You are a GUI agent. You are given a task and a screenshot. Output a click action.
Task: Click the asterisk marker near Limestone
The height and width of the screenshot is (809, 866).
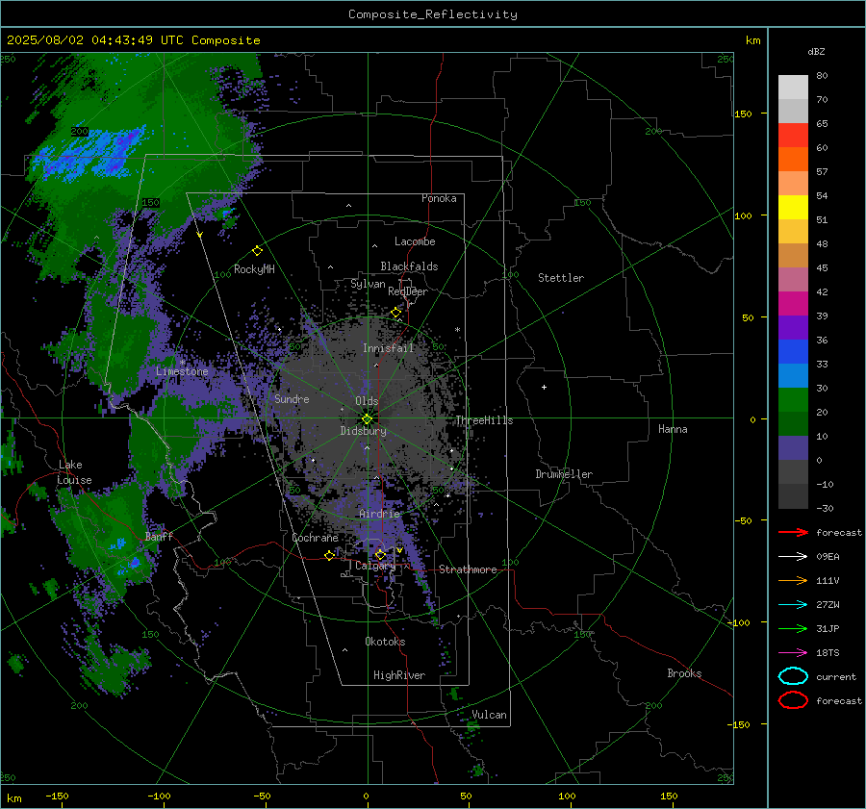click(182, 364)
